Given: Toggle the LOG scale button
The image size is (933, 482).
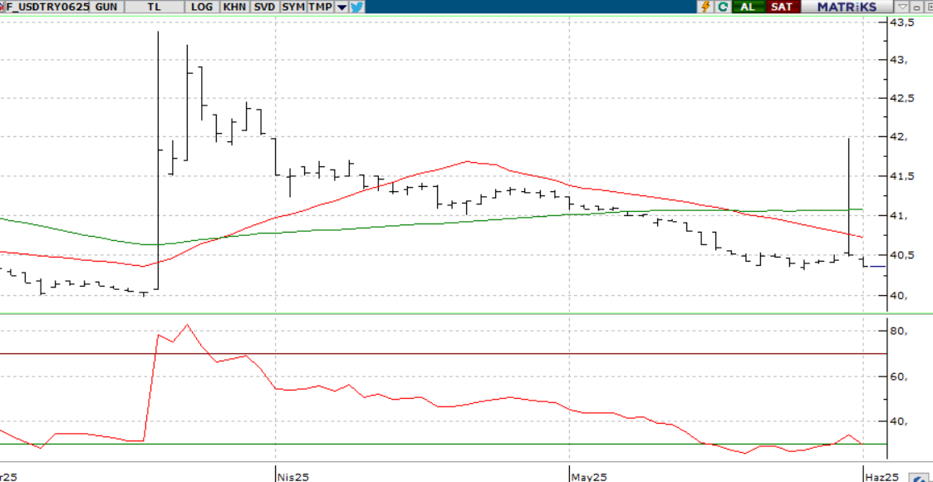Looking at the screenshot, I should tap(201, 7).
